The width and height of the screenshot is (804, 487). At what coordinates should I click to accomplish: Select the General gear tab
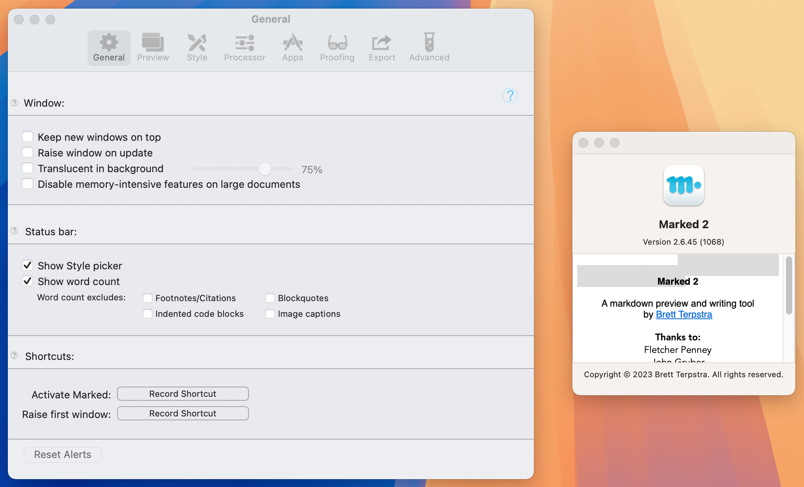click(x=109, y=48)
